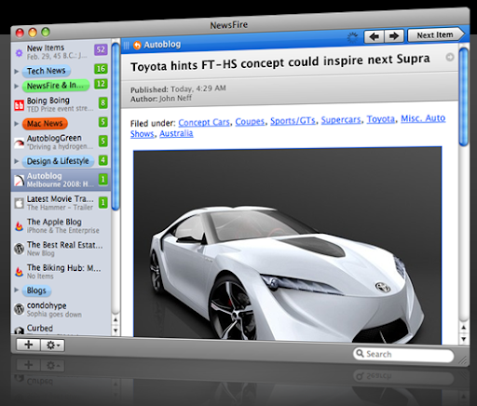Click the Boing Boing feed title

(48, 101)
